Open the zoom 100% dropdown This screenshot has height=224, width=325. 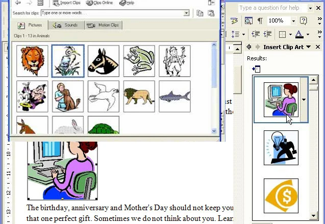pos(293,21)
